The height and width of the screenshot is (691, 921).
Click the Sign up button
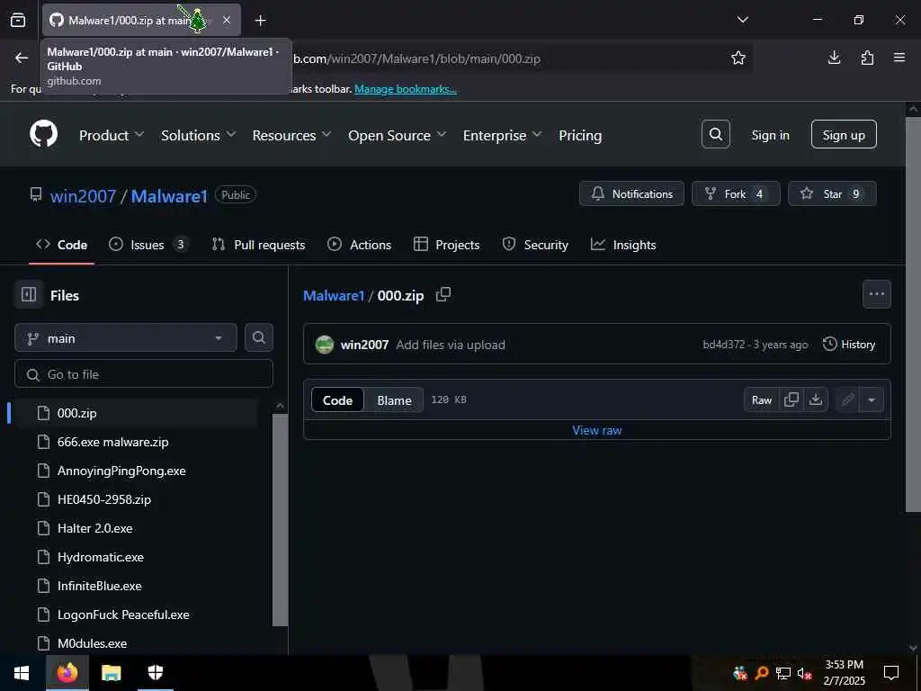844,135
